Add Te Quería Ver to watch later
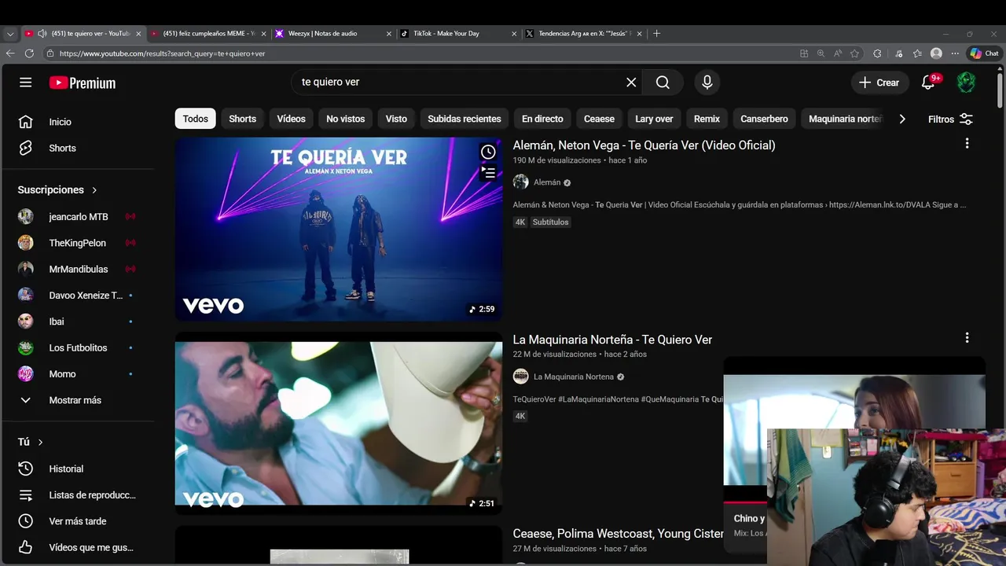1006x566 pixels. tap(488, 152)
